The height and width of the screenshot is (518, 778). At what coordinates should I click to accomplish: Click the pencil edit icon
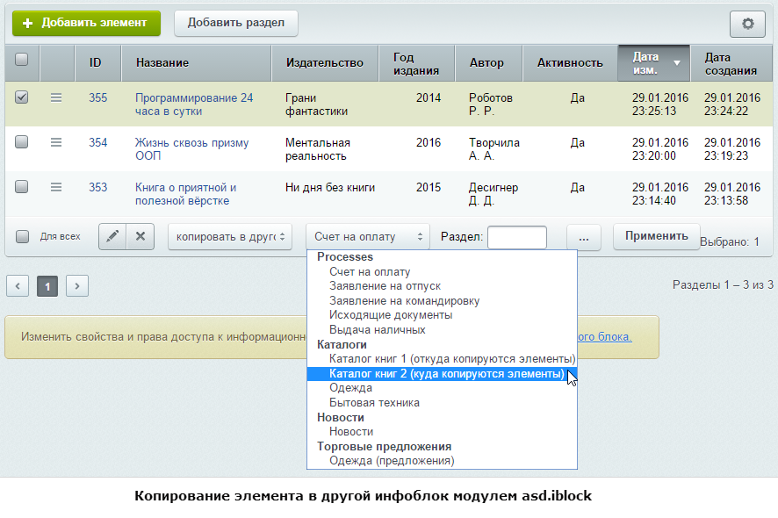112,237
